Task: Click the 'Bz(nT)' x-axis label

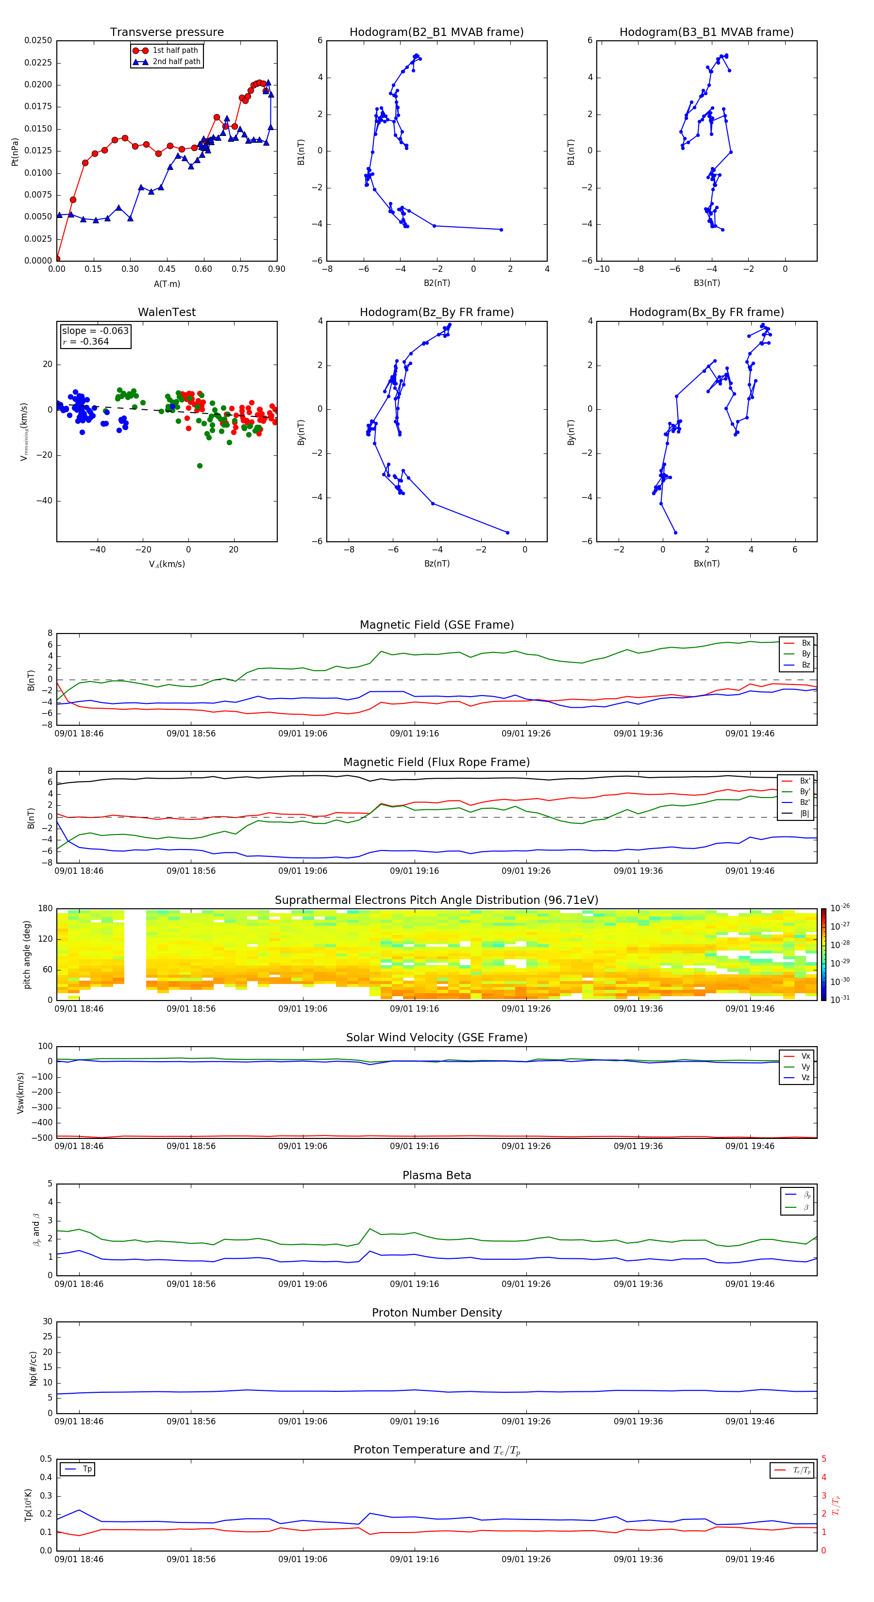Action: 437,564
